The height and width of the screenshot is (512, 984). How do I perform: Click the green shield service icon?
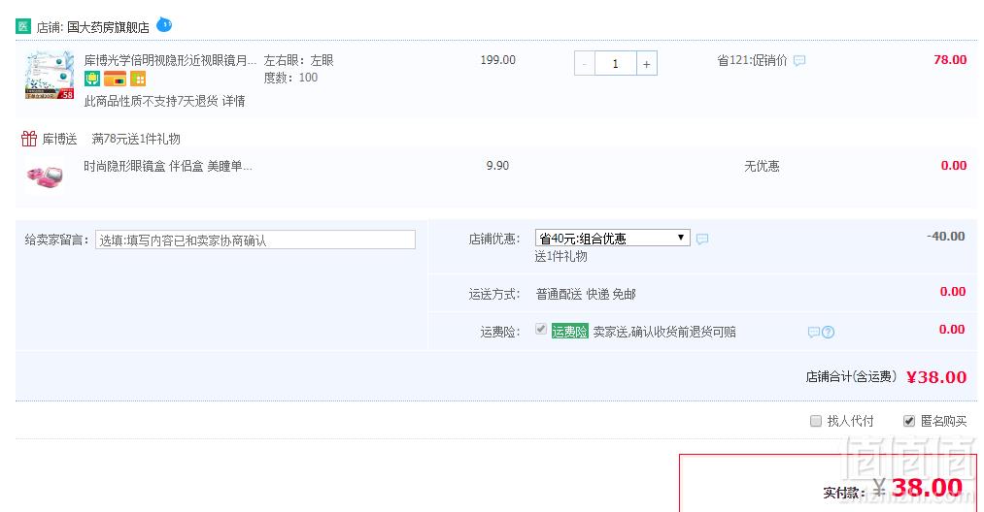click(x=92, y=79)
